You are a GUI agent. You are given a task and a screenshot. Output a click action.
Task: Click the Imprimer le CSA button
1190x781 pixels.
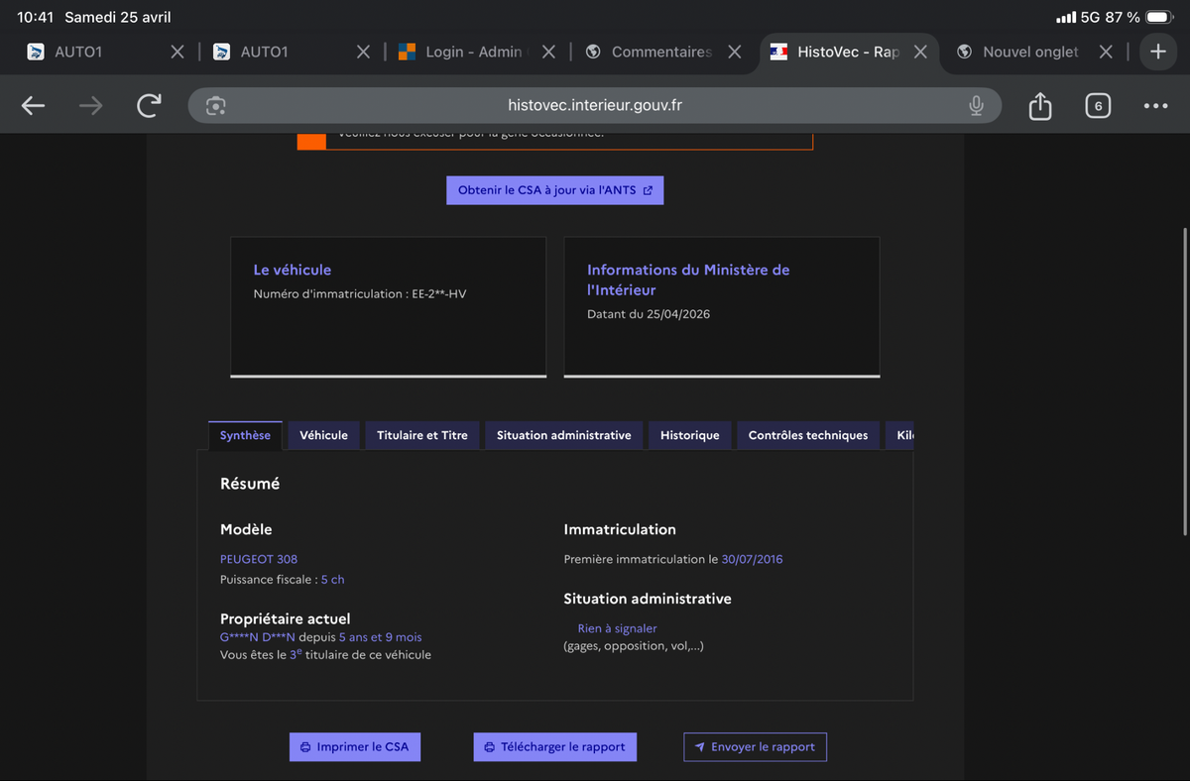[355, 746]
